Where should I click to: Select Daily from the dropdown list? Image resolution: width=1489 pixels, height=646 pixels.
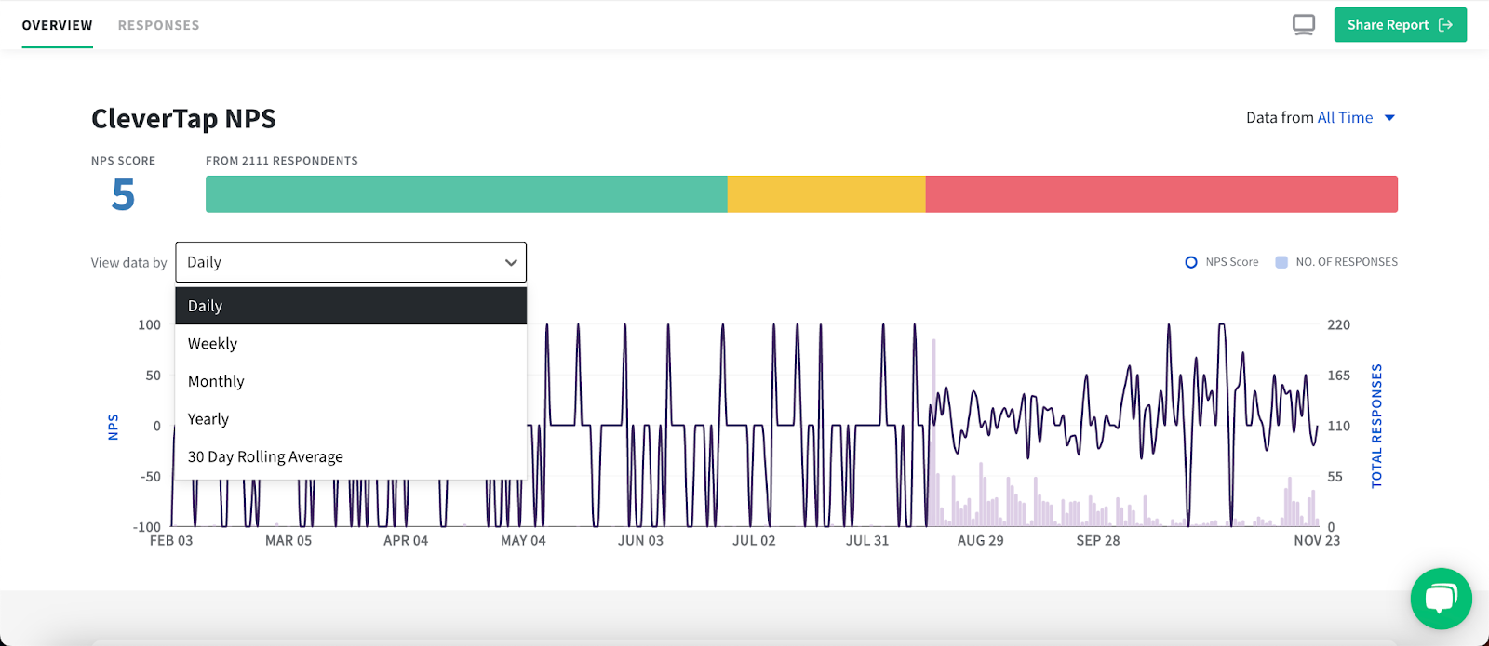pos(351,306)
